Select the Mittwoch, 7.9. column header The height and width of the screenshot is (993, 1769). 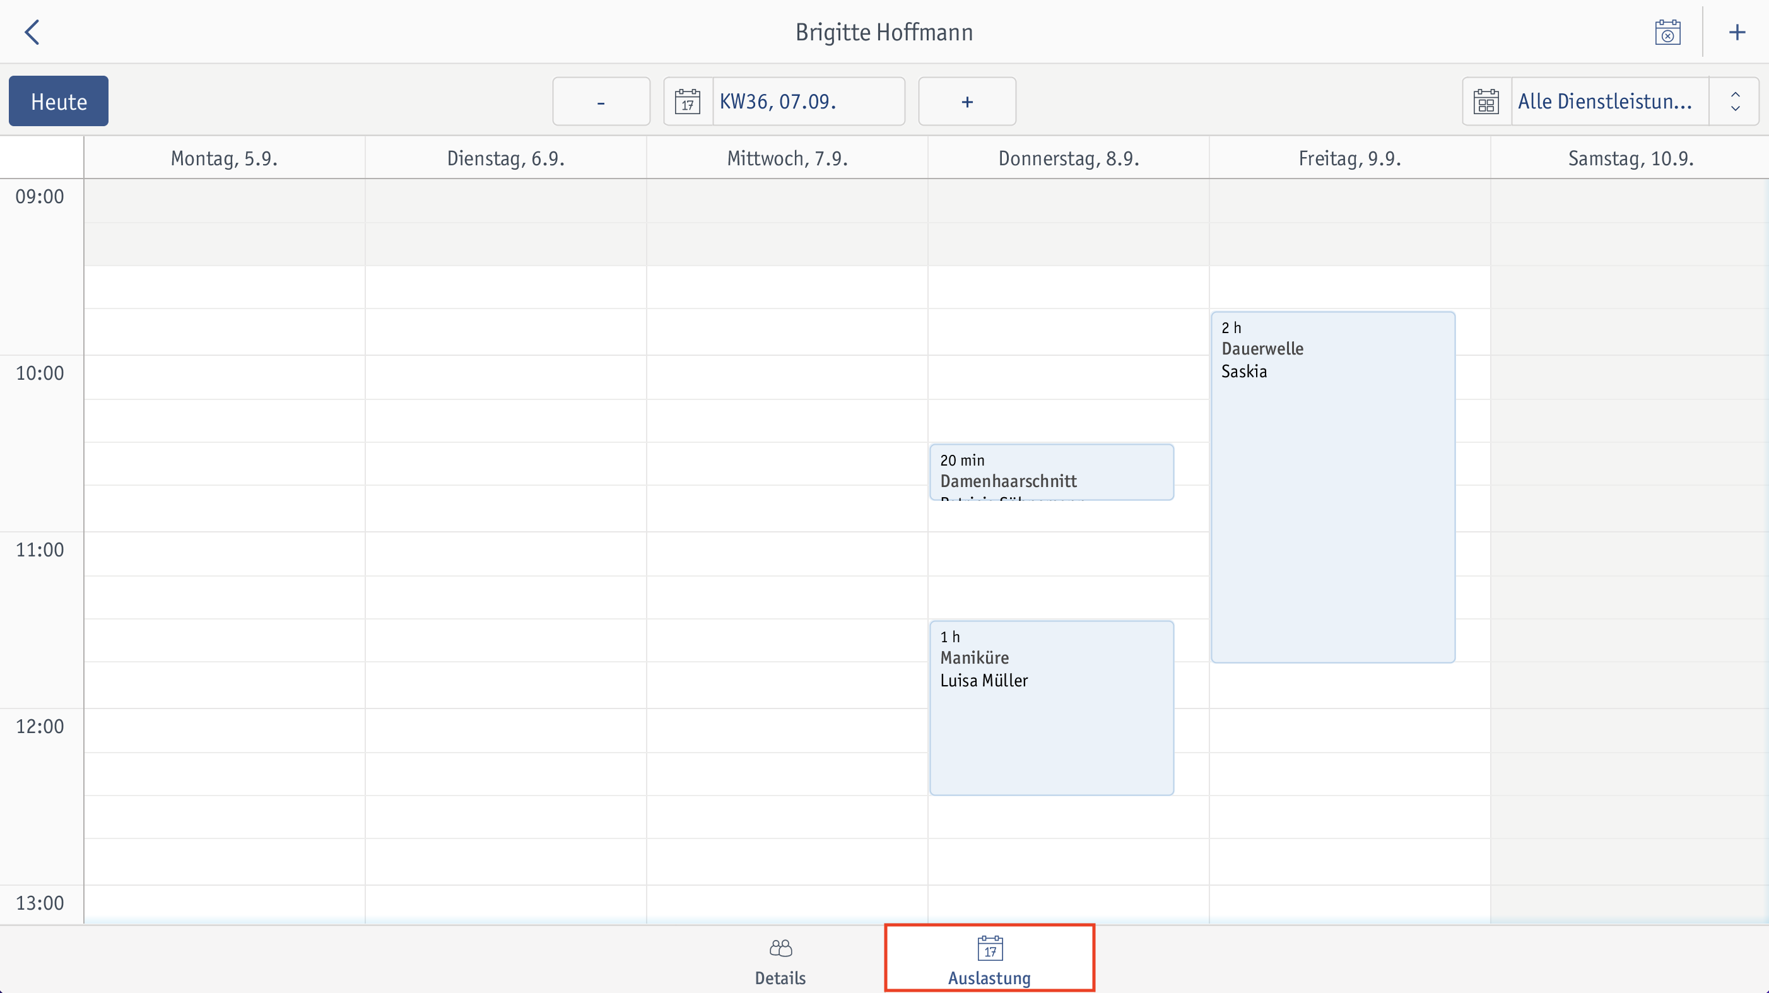787,158
